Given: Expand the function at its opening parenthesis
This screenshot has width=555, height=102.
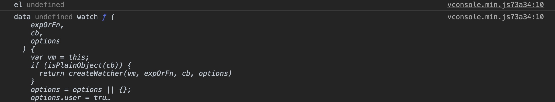Looking at the screenshot, I should pyautogui.click(x=113, y=17).
